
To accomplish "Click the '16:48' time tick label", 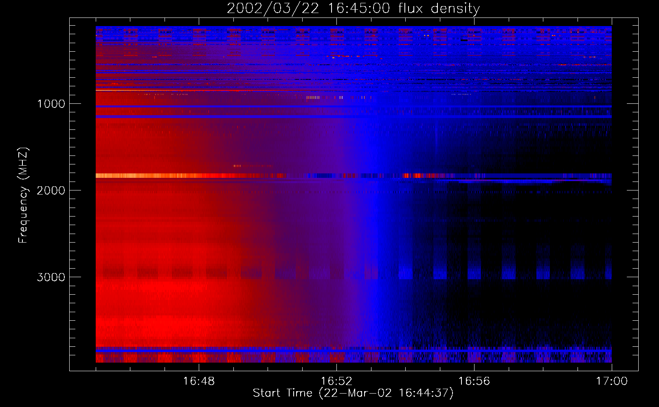I will click(199, 381).
